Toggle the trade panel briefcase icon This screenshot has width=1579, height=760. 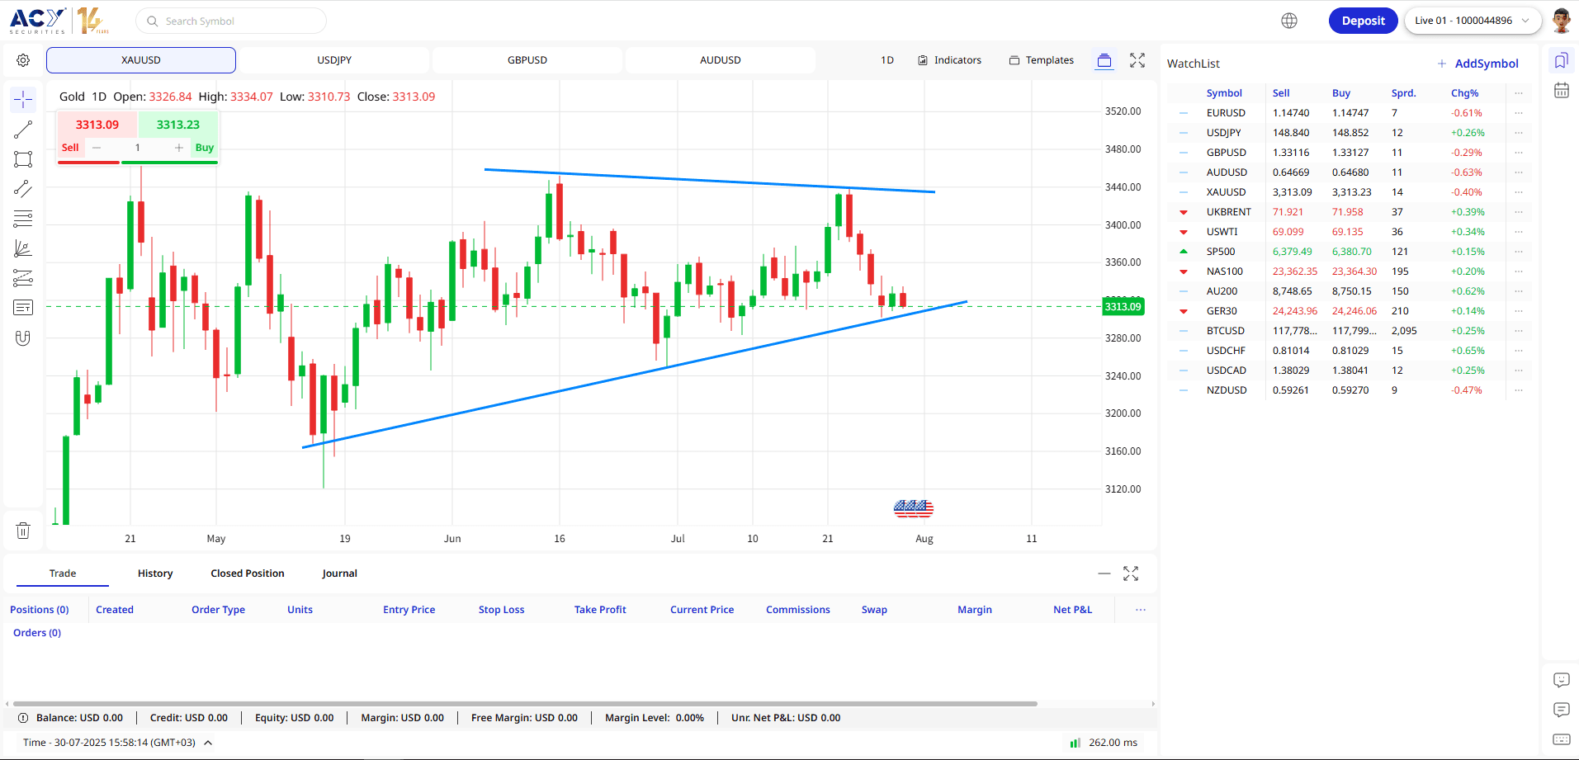pos(1104,60)
